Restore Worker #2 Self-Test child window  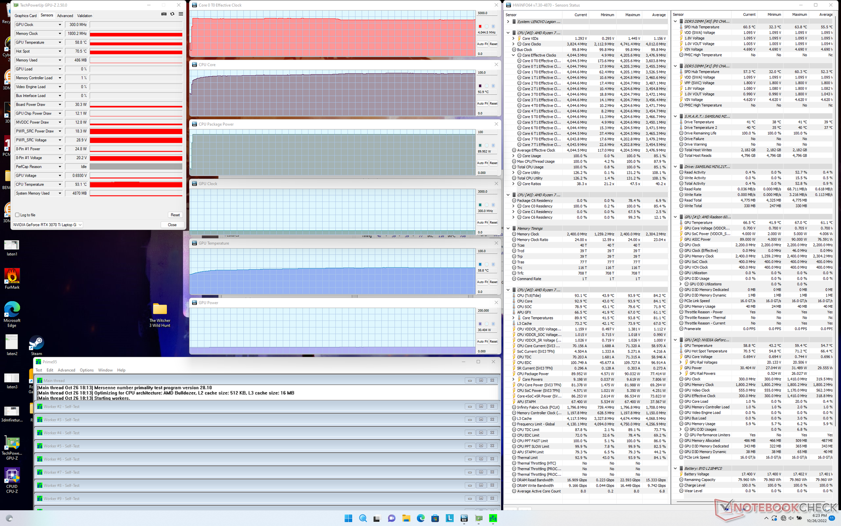[x=481, y=406]
